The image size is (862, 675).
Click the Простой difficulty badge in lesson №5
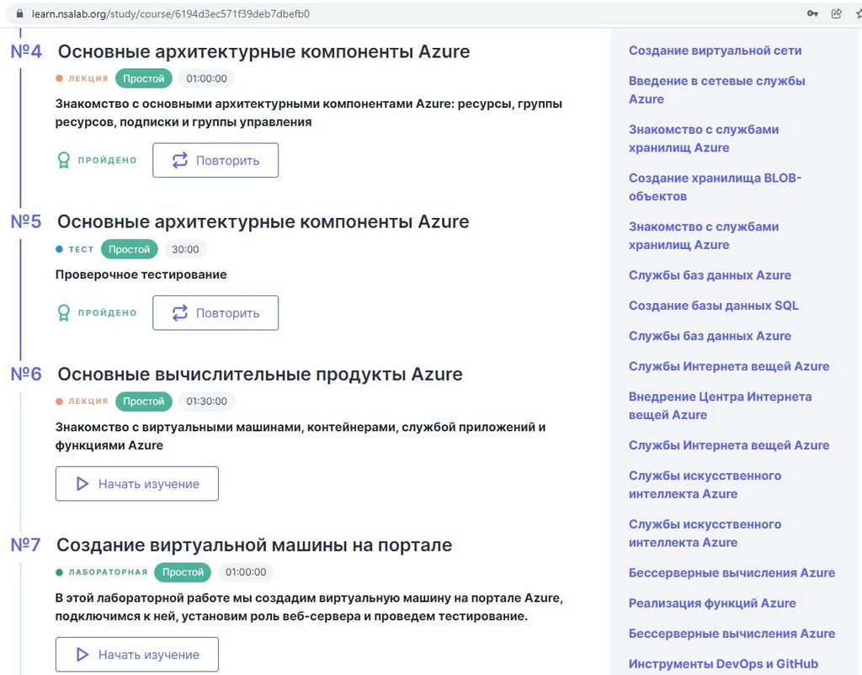pos(129,249)
